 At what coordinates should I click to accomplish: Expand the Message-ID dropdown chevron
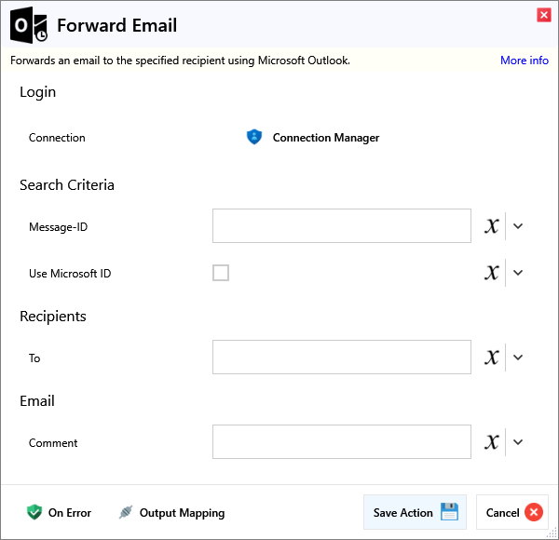click(x=519, y=225)
